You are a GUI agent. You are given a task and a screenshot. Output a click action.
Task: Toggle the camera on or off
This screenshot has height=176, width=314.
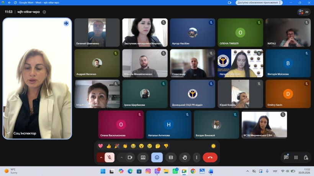pyautogui.click(x=130, y=157)
